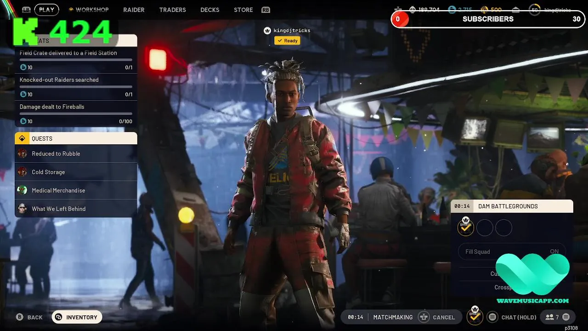Viewport: 588px width, 331px height.
Task: Click the icon inside the INVENTORY button
Action: [x=58, y=317]
